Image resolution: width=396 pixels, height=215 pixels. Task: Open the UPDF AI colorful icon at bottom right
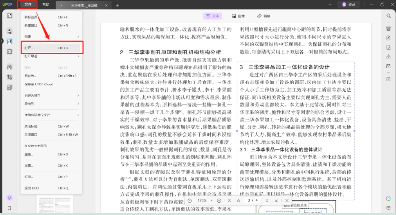(x=388, y=199)
